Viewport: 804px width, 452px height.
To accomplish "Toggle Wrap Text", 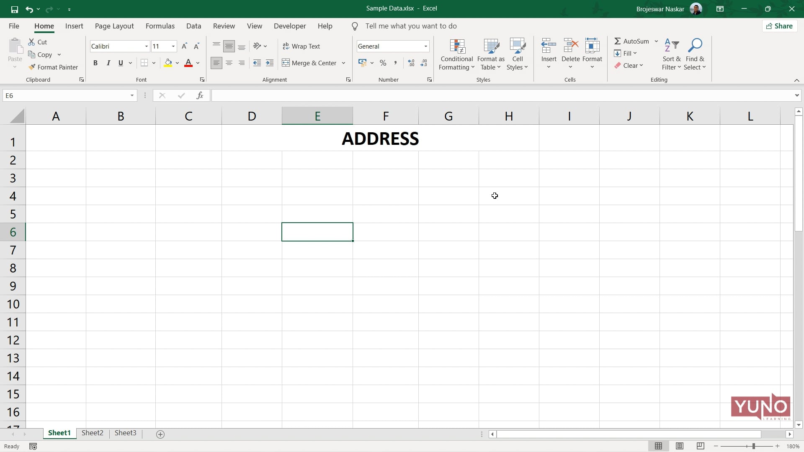I will coord(301,46).
